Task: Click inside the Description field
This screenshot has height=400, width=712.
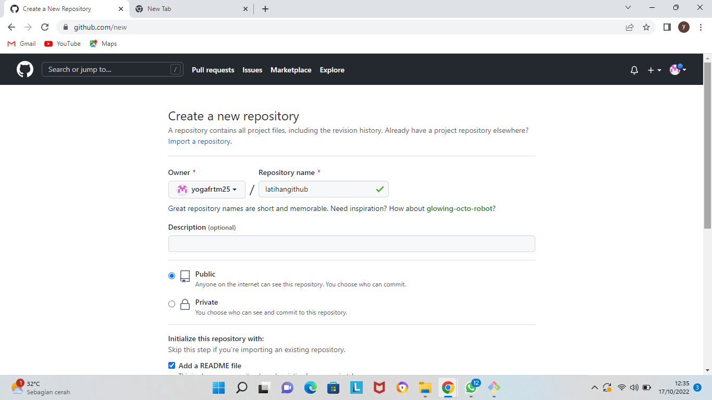Action: pyautogui.click(x=351, y=243)
